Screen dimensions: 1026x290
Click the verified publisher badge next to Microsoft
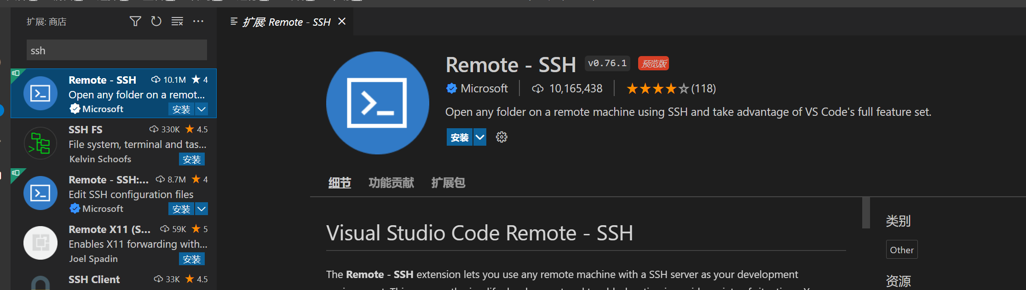pos(452,88)
